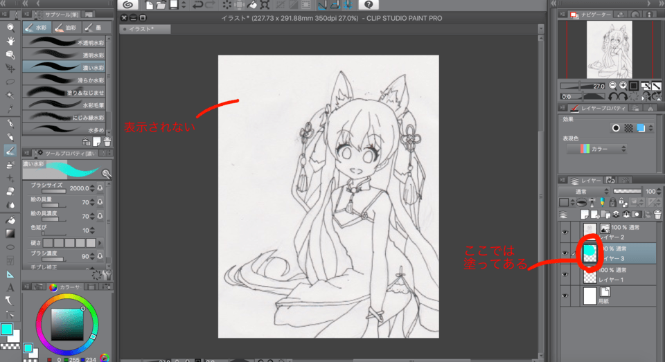Click navigator zoom out magnifier

click(612, 86)
